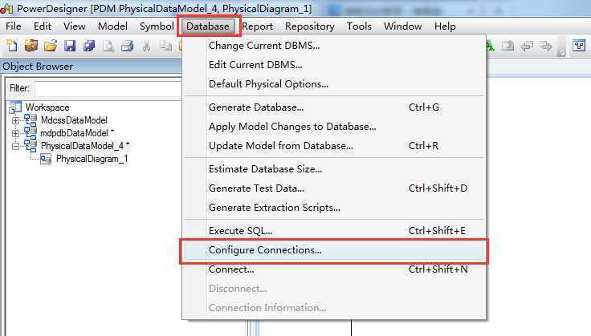This screenshot has width=591, height=336.
Task: Choose Edit Current DBMS...
Action: [x=334, y=65]
